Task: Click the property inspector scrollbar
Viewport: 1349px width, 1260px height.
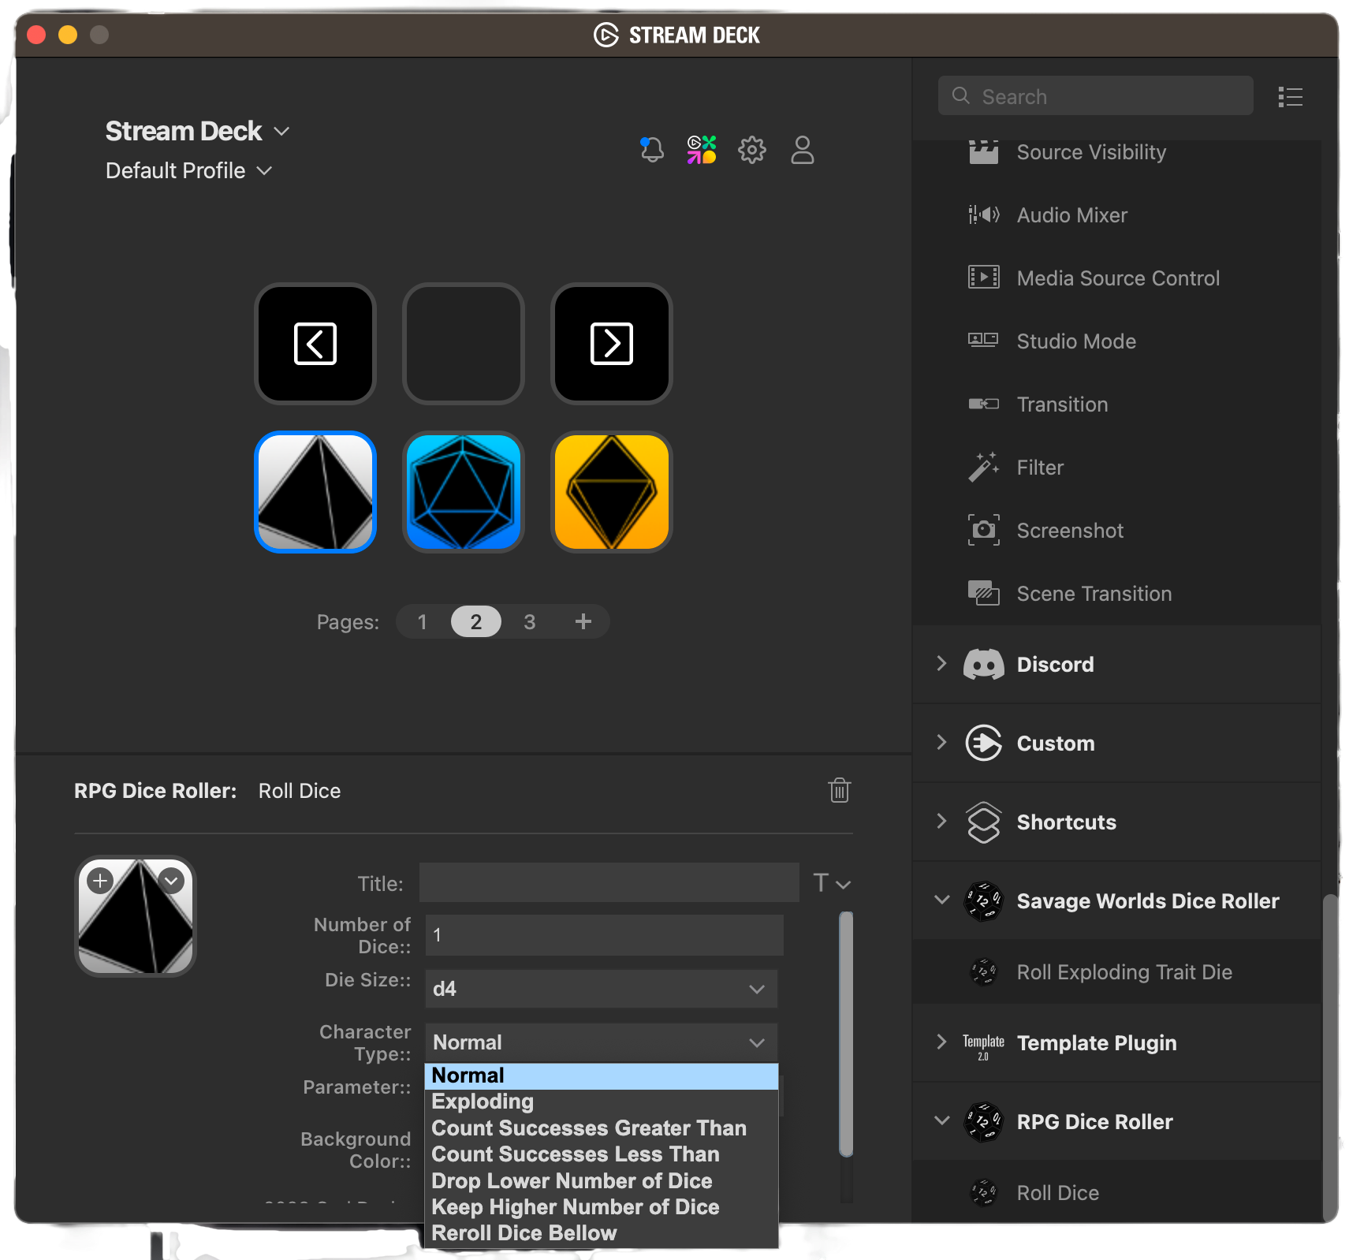Action: point(846,1033)
